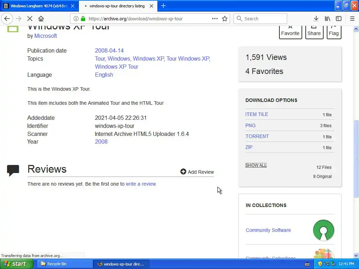Screen dimensions: 359x269
Task: Click the 12:41 PM system clock
Action: (x=346, y=264)
